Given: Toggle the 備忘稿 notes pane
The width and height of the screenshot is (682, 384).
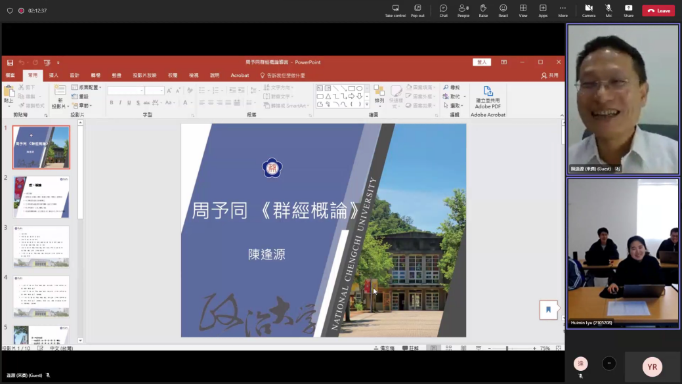Looking at the screenshot, I should [x=384, y=349].
